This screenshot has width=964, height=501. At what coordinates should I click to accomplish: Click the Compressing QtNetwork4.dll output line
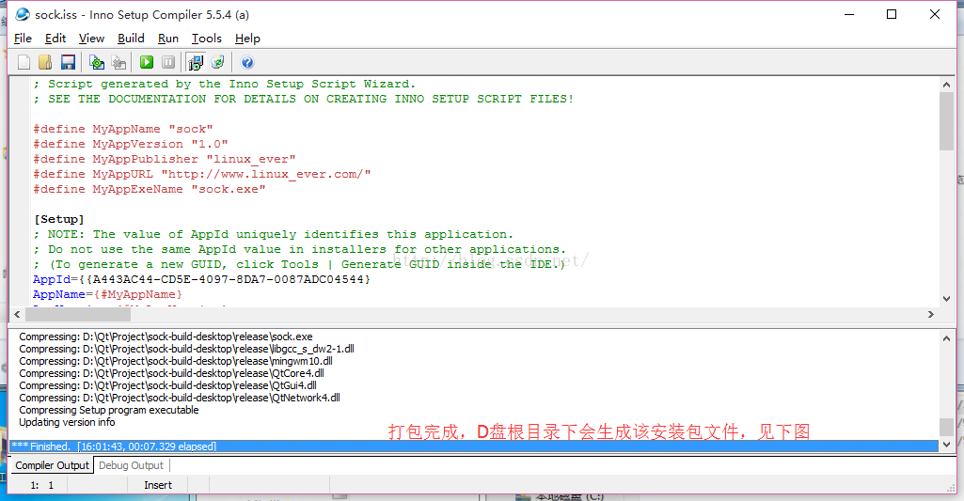(x=180, y=398)
